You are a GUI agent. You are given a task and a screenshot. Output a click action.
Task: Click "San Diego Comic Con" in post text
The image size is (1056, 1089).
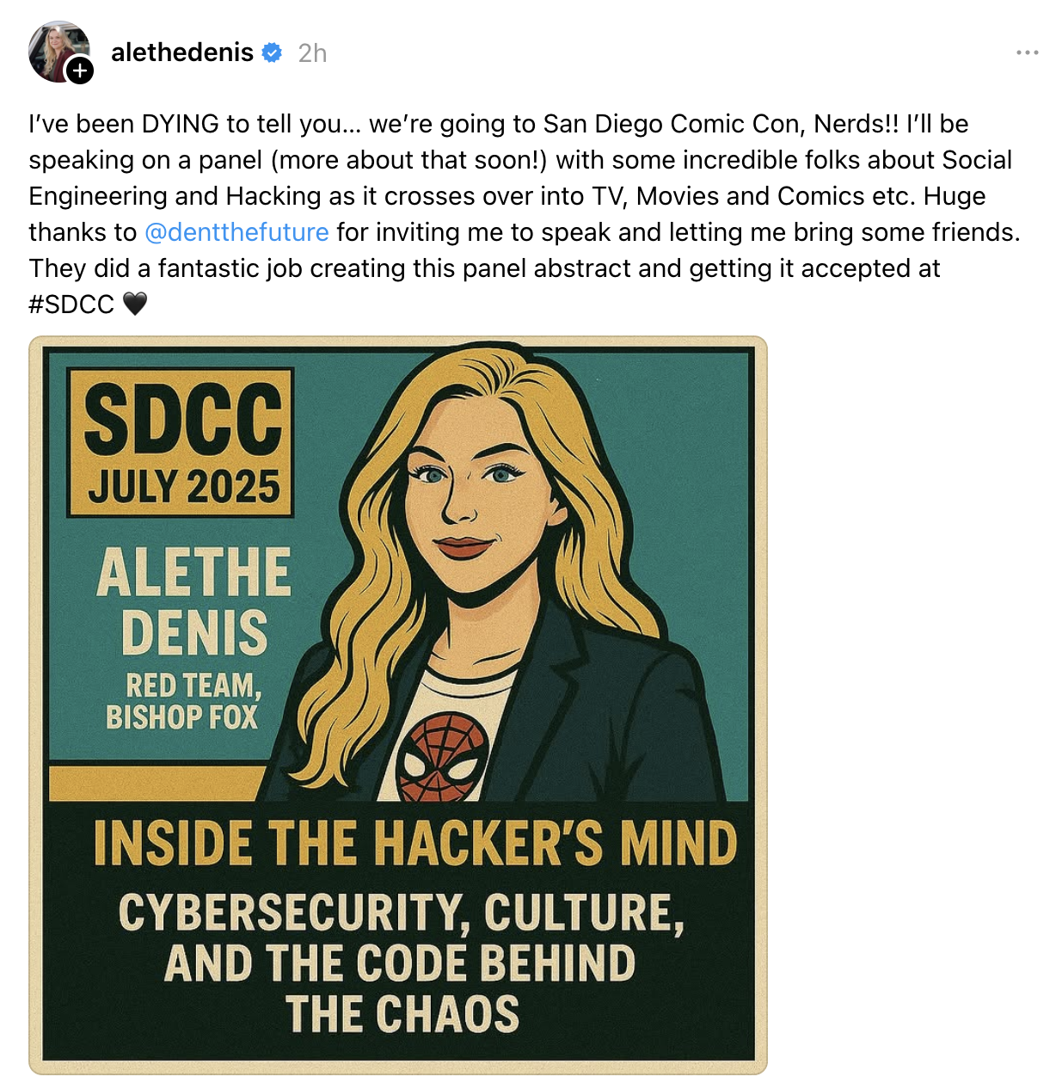coord(660,124)
